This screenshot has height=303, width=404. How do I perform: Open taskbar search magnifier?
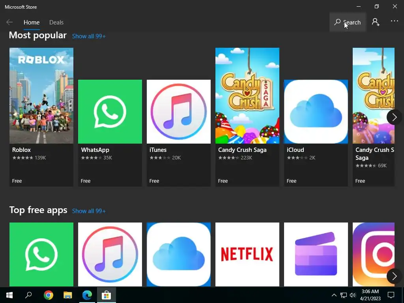pyautogui.click(x=28, y=295)
